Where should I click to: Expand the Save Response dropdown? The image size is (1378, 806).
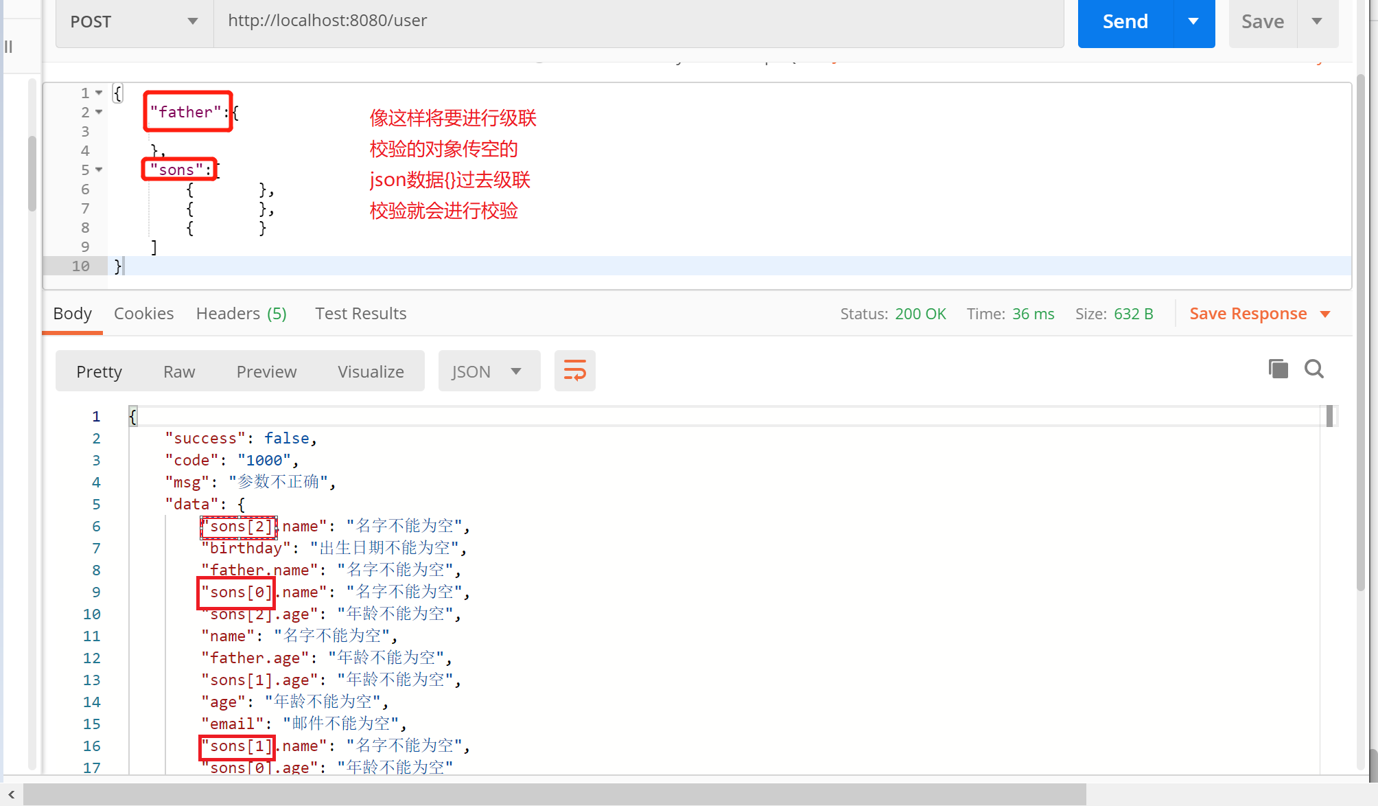pos(1325,314)
